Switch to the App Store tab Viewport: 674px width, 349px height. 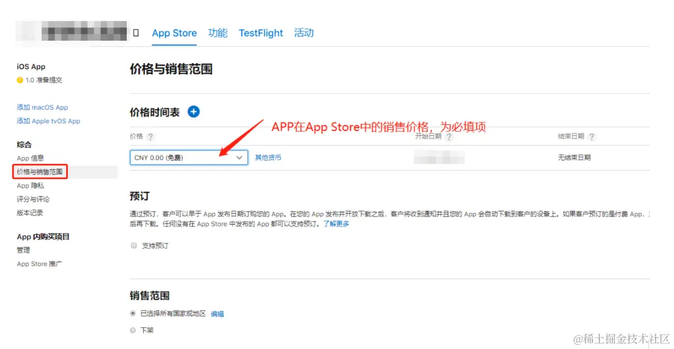point(174,33)
